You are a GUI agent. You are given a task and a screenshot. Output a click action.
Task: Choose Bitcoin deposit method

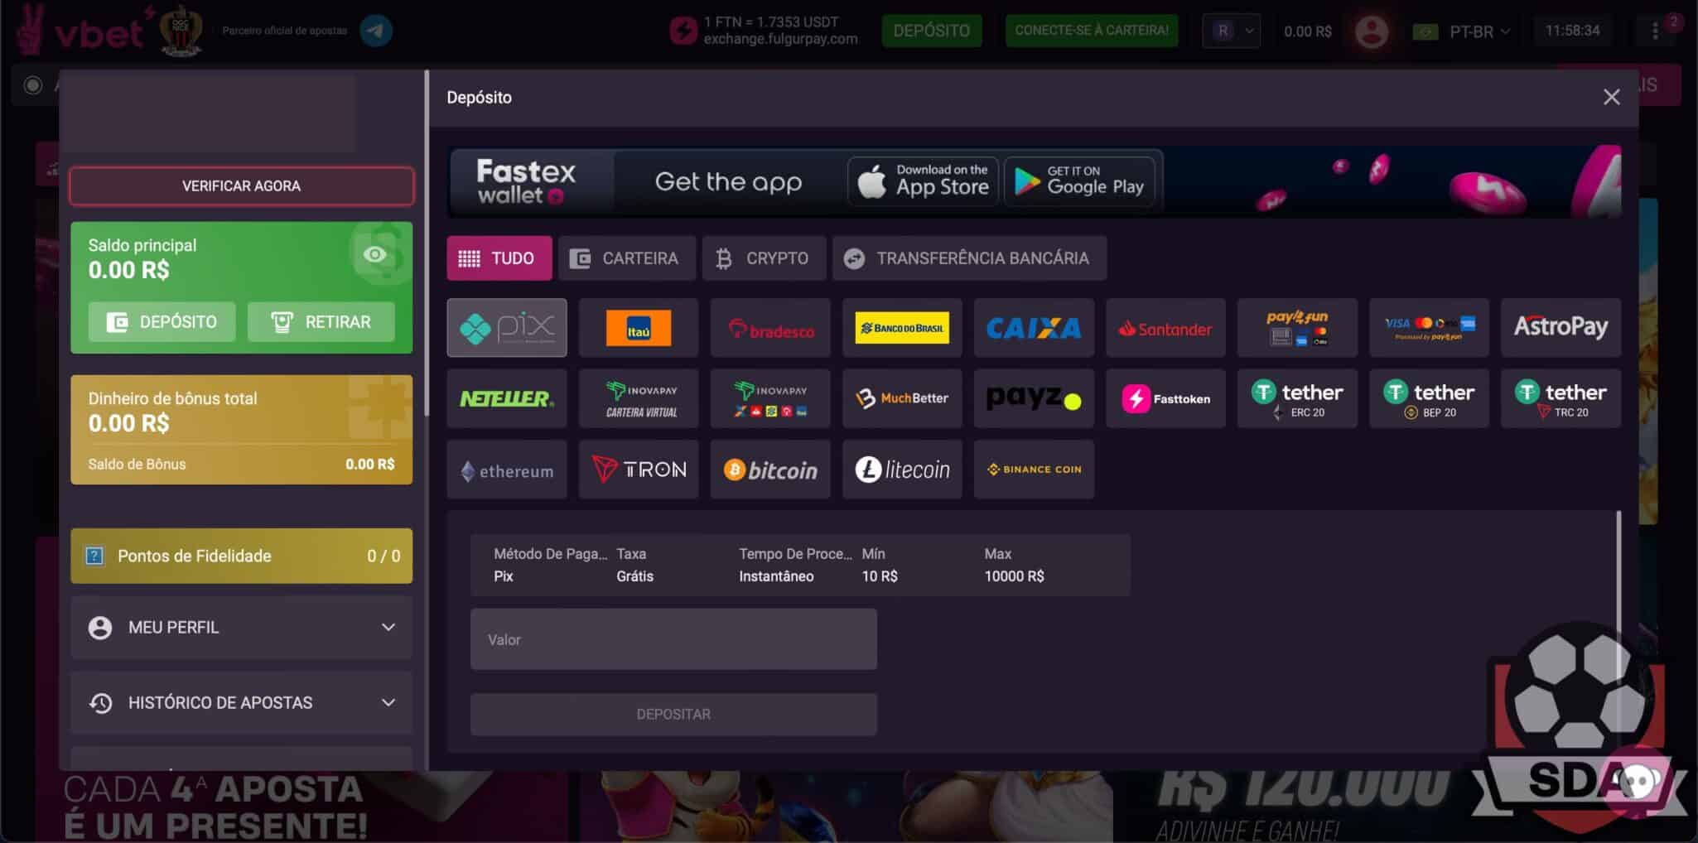tap(770, 470)
